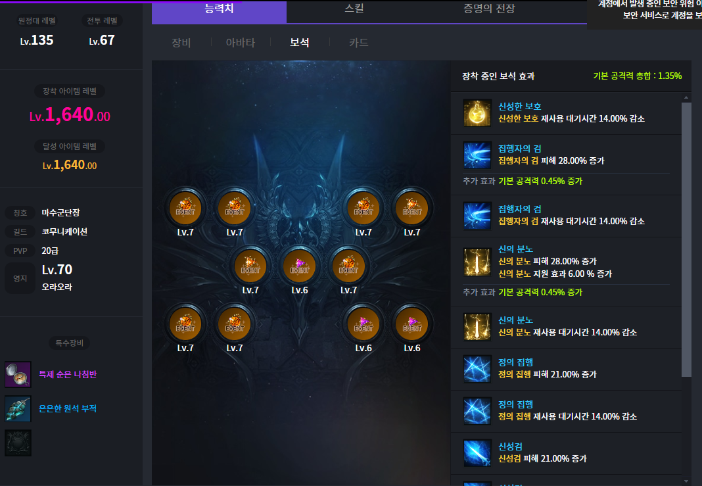Select the 장비 sub-tab

click(x=181, y=43)
